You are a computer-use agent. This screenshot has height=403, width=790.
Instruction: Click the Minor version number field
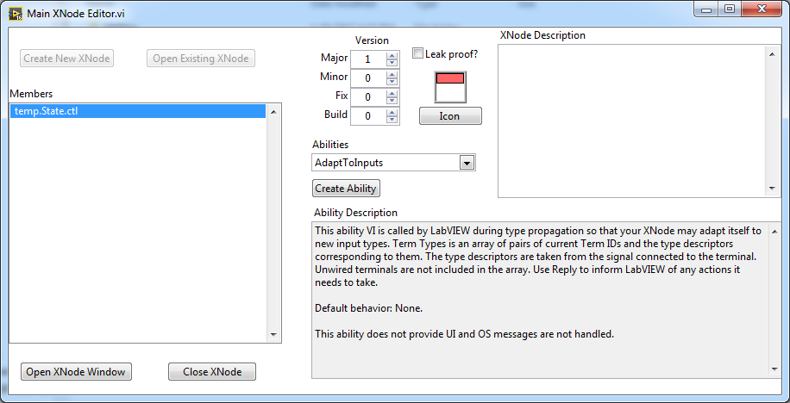click(368, 78)
